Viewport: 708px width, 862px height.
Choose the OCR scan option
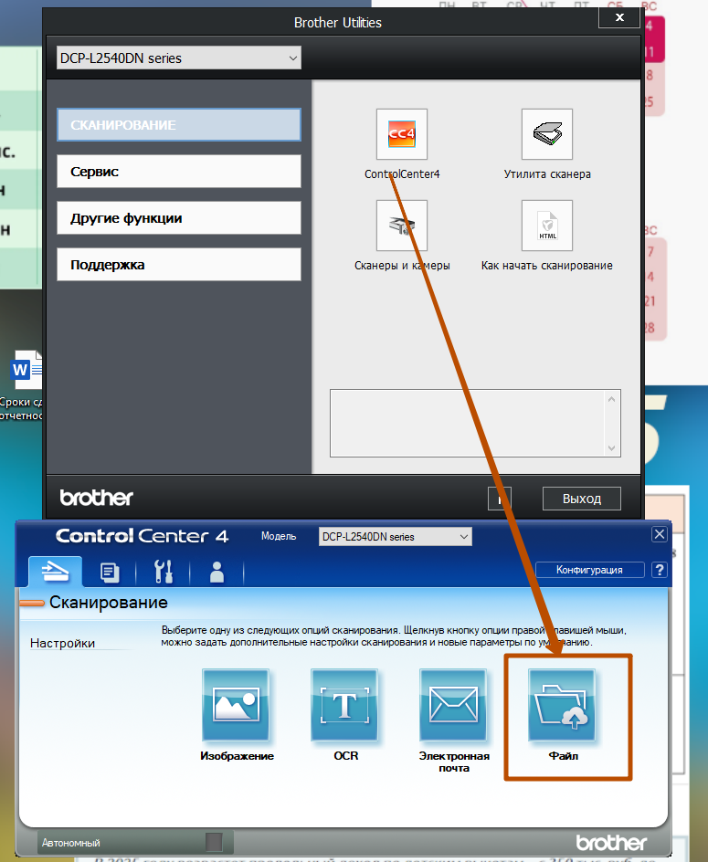coord(344,705)
